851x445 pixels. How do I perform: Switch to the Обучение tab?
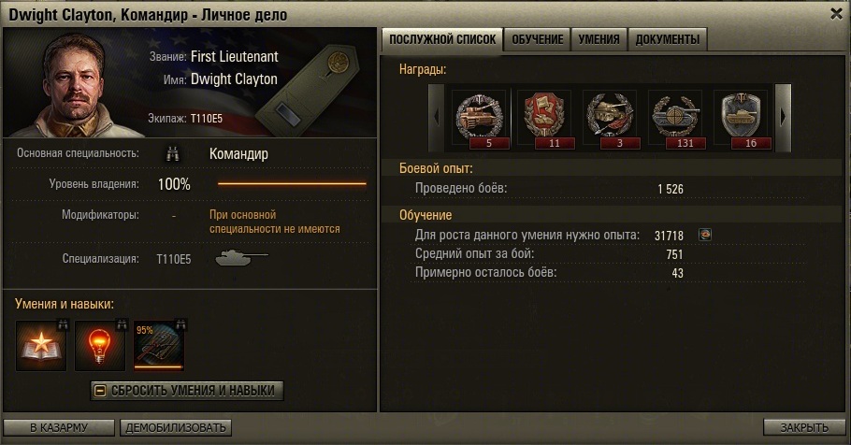click(538, 39)
